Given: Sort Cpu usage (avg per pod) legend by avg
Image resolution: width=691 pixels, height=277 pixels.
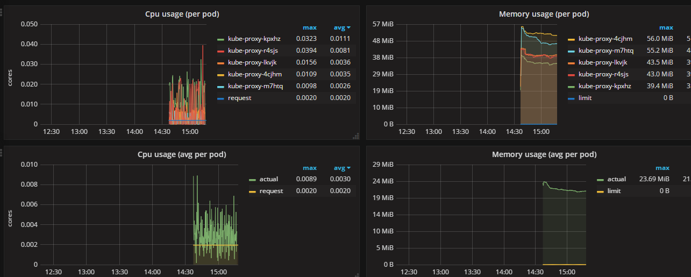Looking at the screenshot, I should coord(342,168).
